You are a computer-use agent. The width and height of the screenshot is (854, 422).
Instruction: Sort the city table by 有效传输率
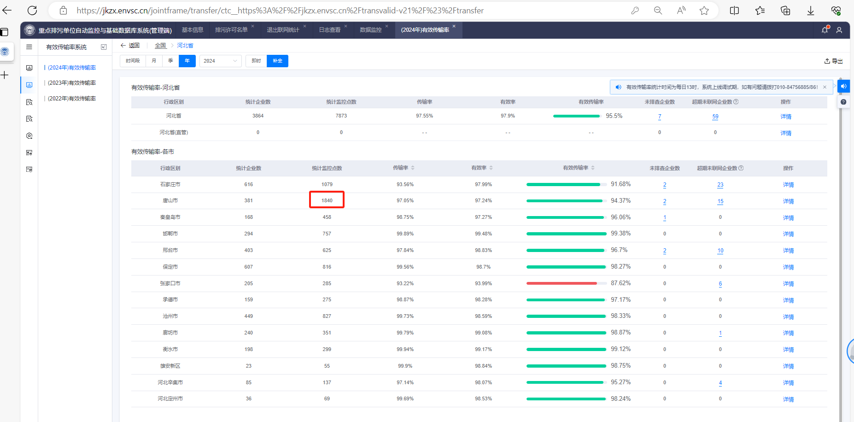[593, 168]
